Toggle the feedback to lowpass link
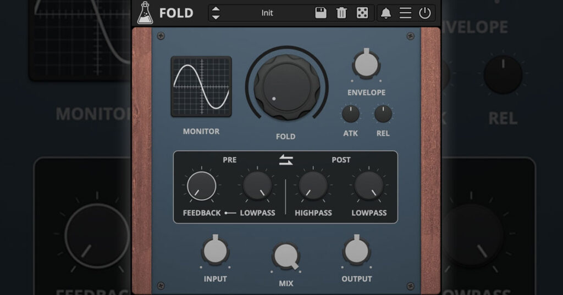The image size is (563, 295). (x=230, y=213)
